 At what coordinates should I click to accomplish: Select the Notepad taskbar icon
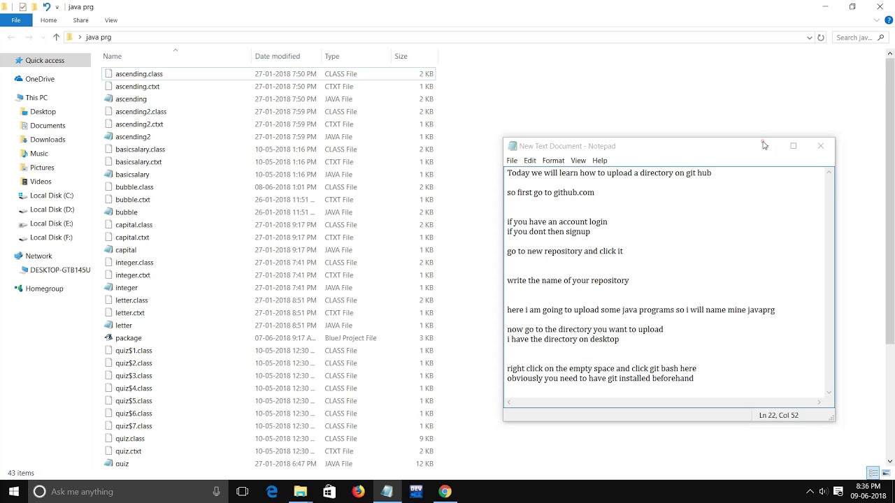387,491
